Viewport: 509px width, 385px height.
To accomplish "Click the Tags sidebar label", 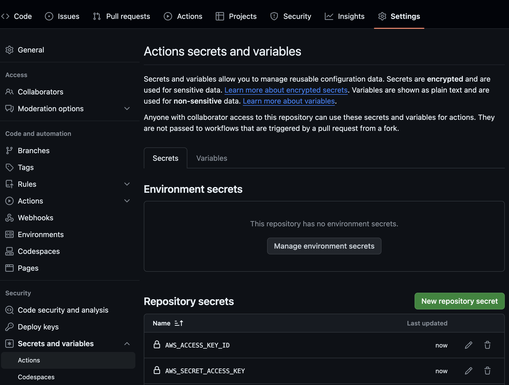I will click(x=26, y=167).
